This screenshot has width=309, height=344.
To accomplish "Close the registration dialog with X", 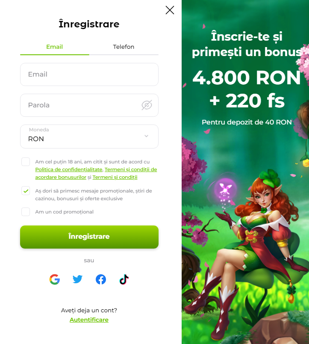I will pyautogui.click(x=170, y=10).
